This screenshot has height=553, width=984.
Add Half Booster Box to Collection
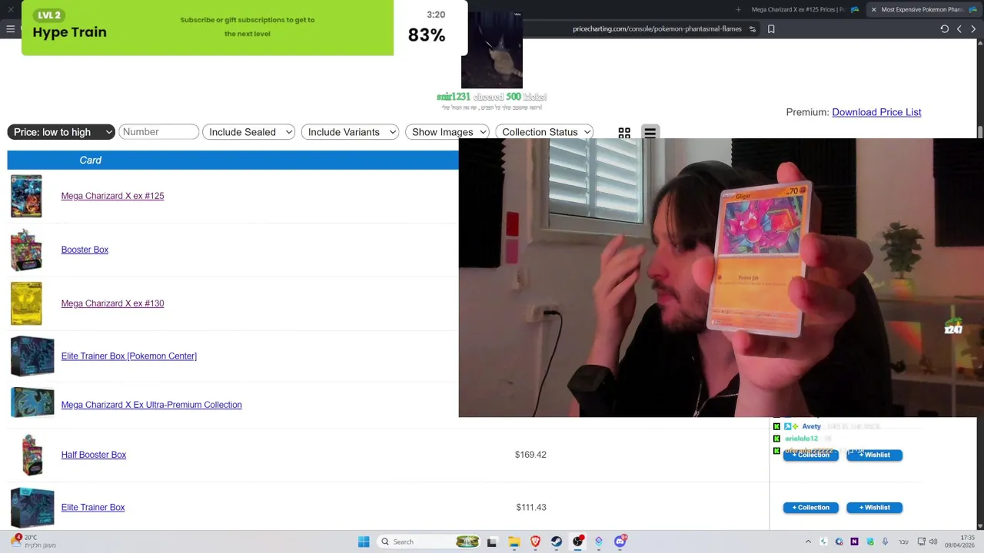[x=811, y=455]
